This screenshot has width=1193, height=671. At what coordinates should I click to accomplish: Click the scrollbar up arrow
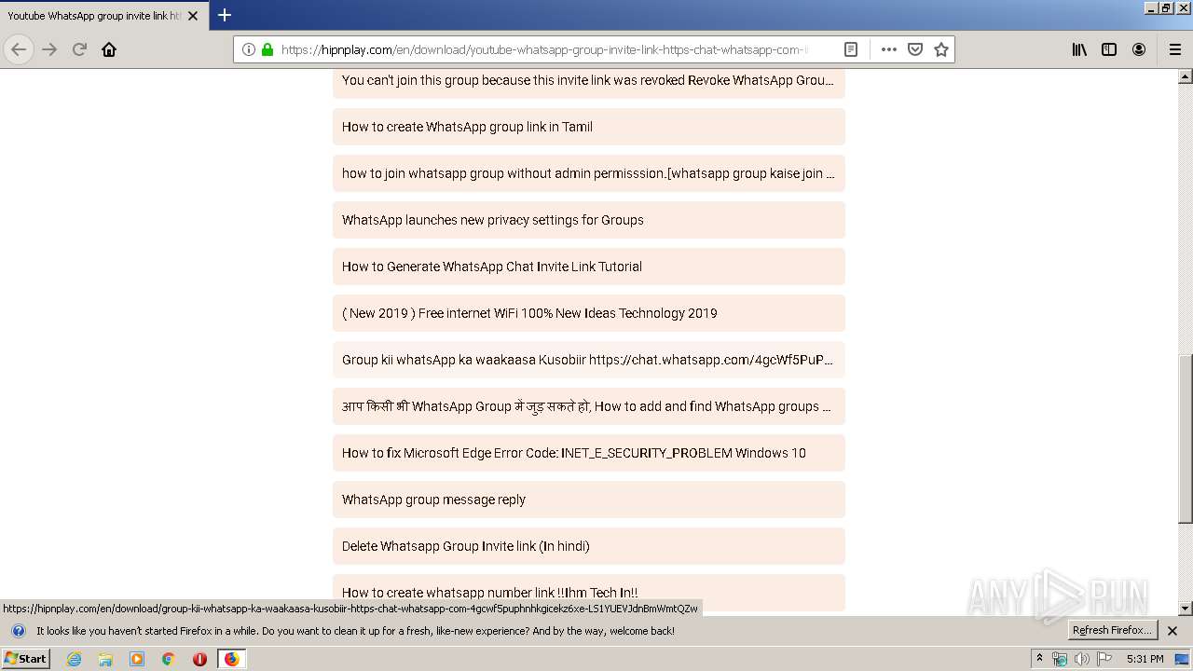point(1186,76)
